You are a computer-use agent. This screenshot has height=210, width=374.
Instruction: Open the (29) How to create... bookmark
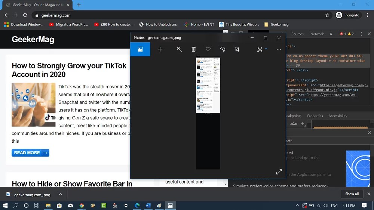tap(113, 25)
